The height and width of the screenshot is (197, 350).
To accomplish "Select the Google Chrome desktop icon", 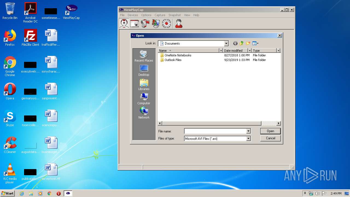I will (10, 66).
